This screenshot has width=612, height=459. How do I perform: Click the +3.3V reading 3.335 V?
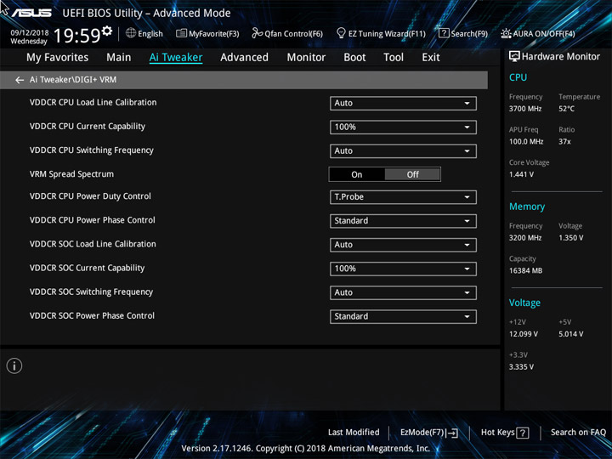pos(521,367)
